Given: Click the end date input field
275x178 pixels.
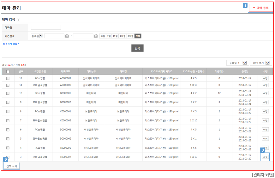Looking at the screenshot, I should point(83,36).
